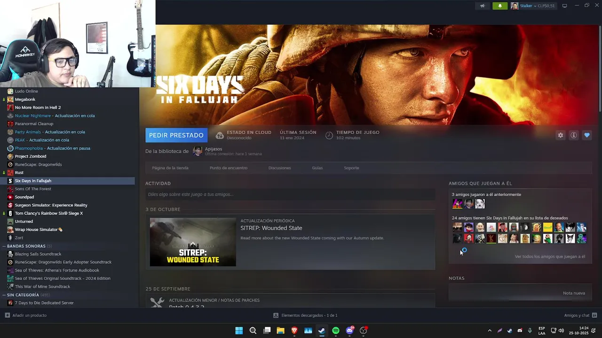Toggle favorite heart icon for game
Viewport: 602px width, 338px height.
pos(586,135)
